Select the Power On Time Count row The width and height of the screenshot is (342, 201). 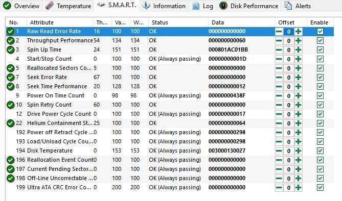pos(170,95)
